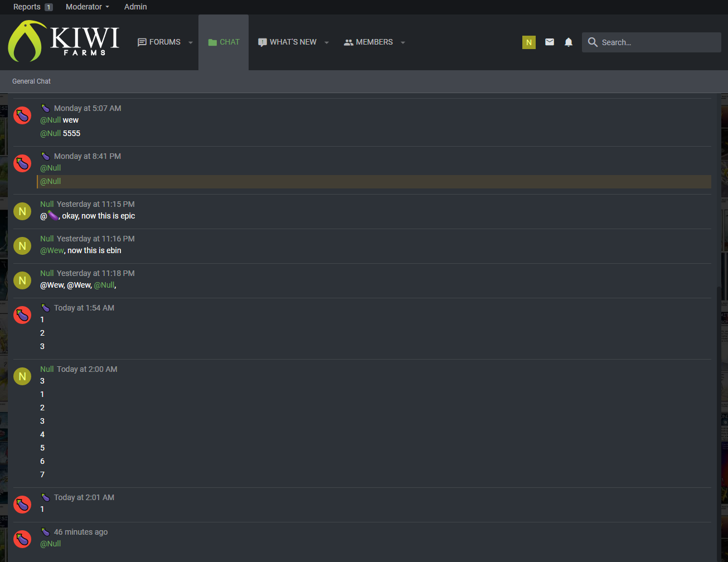Click timestamp 'Monday at 5:07 AM'

[88, 108]
